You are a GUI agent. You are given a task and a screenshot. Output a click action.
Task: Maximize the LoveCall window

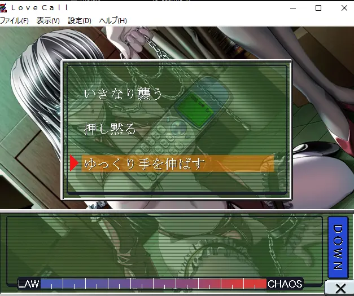(318, 8)
